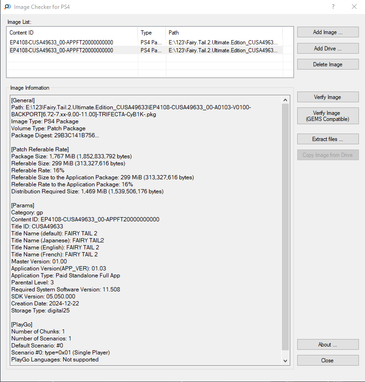365x382 pixels.
Task: Click the scroll up arrow in Image Information
Action: point(285,100)
